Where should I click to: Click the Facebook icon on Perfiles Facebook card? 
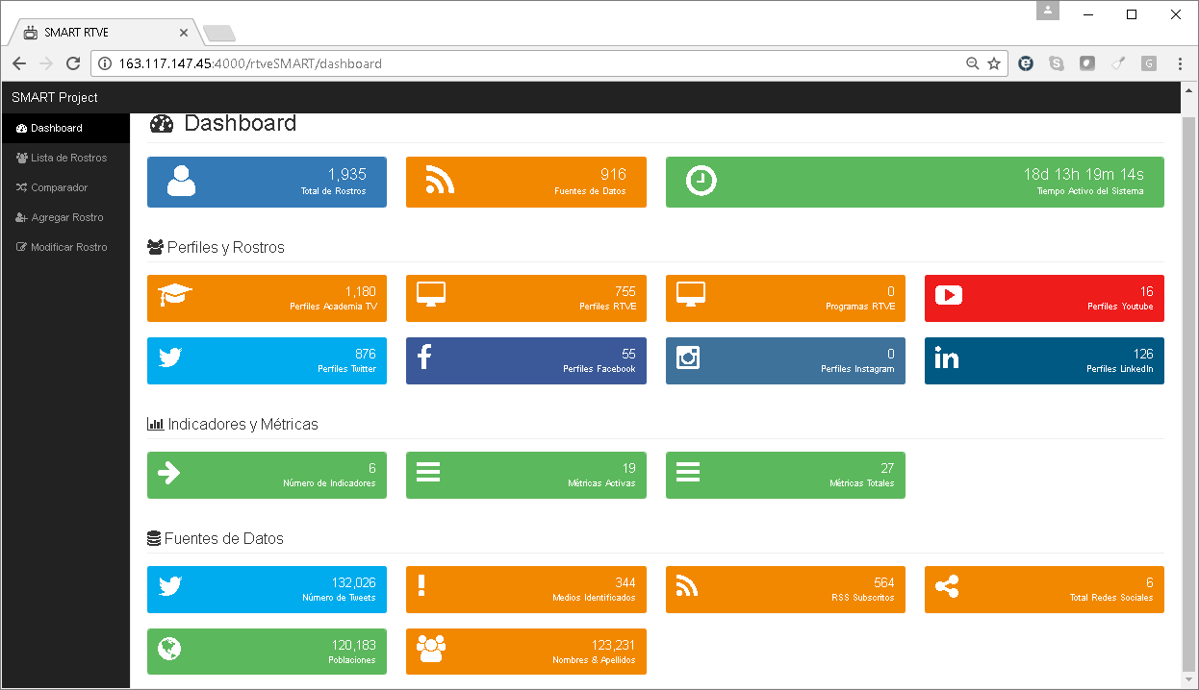424,357
